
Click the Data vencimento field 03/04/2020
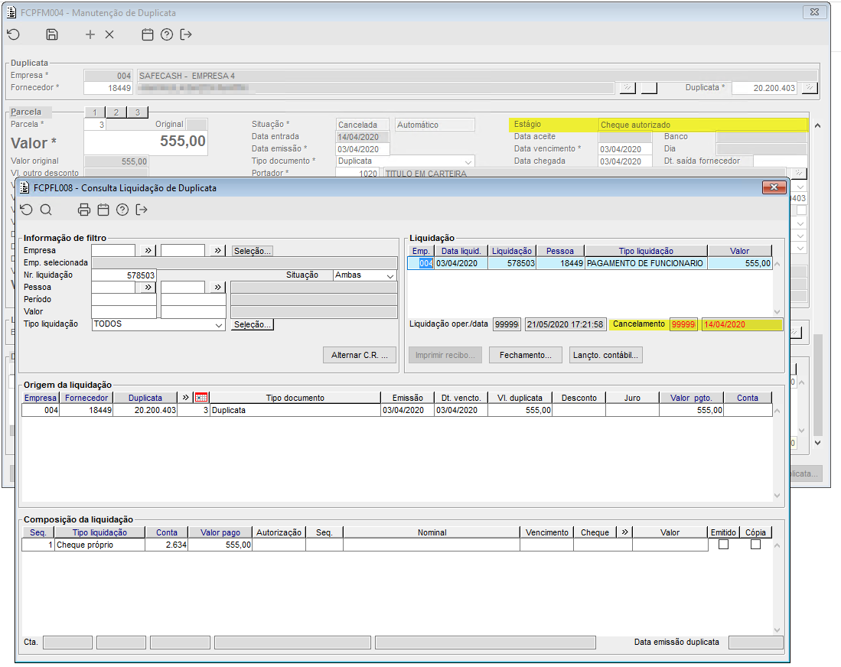point(625,149)
